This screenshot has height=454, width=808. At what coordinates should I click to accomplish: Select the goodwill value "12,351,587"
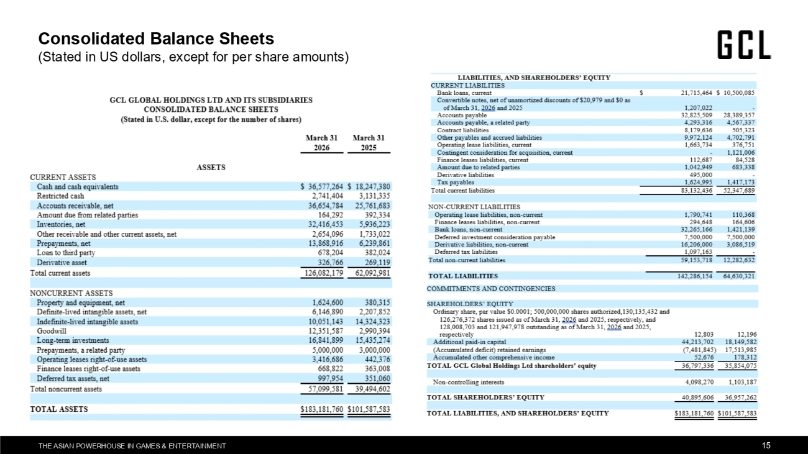[326, 331]
